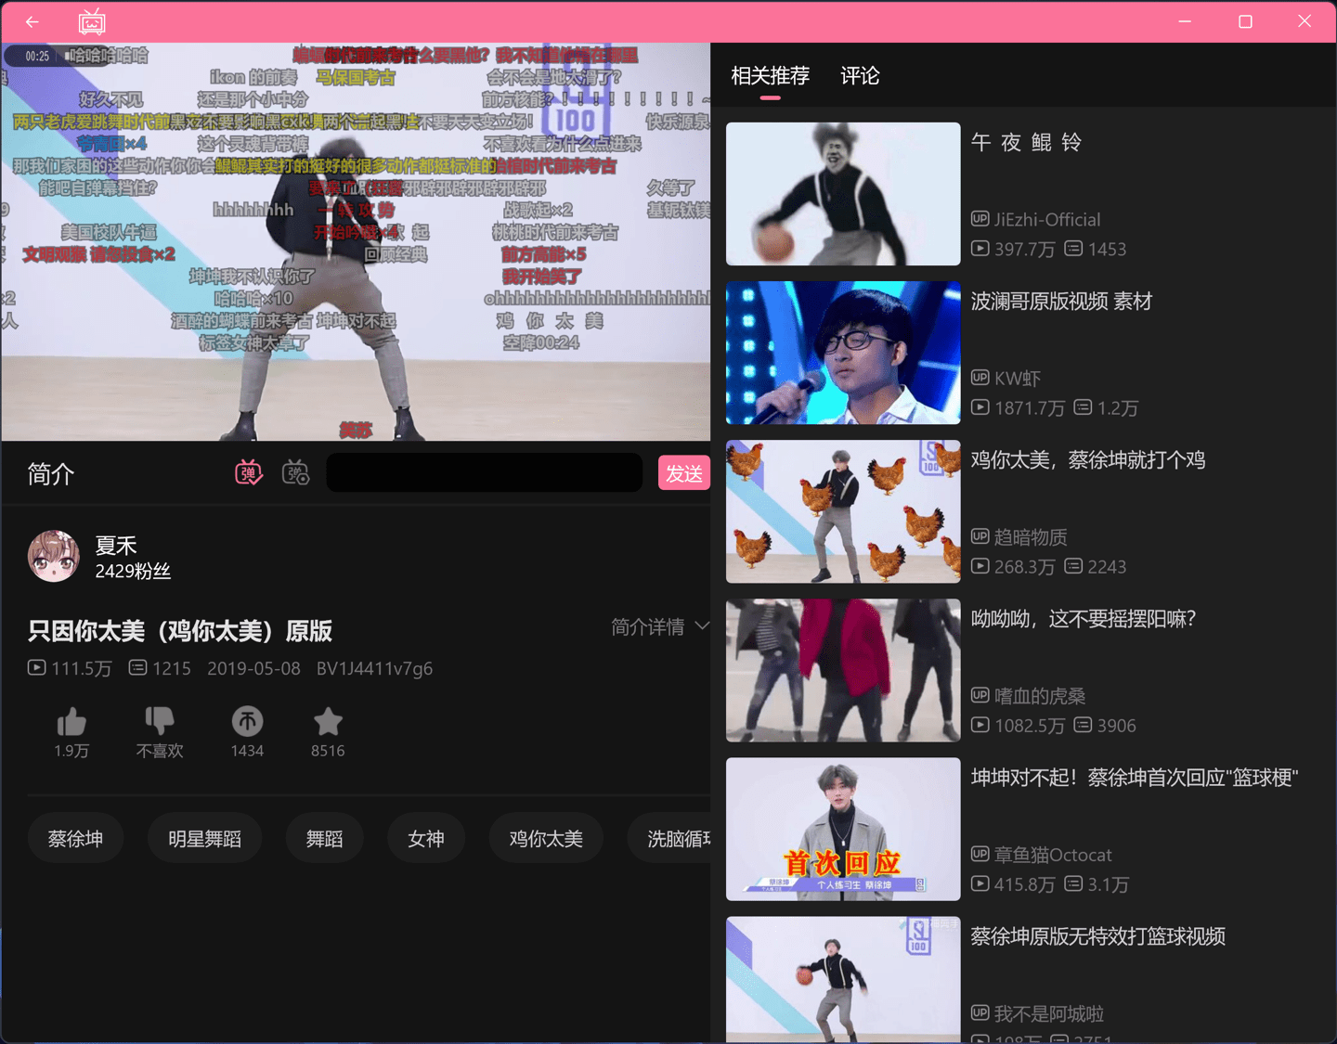1337x1044 pixels.
Task: Add video to favorites via star icon
Action: tap(328, 720)
